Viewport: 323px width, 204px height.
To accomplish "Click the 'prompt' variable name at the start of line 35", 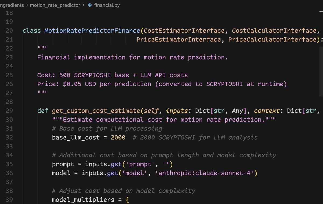I will pyautogui.click(x=63, y=164).
